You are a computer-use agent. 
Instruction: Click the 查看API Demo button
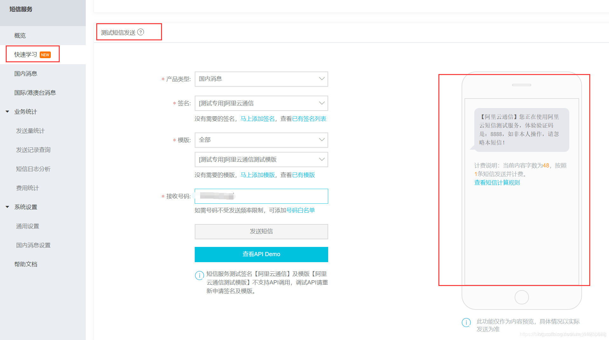261,254
